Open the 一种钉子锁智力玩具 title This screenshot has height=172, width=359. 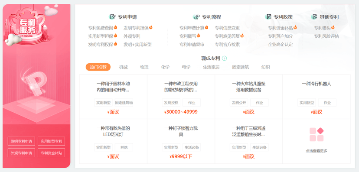(181, 132)
